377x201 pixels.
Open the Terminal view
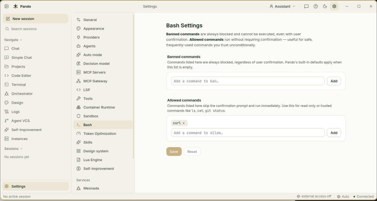click(x=36, y=85)
